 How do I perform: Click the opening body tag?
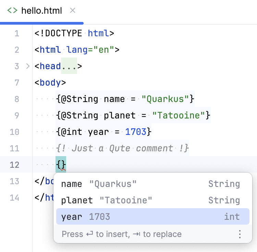tap(50, 83)
